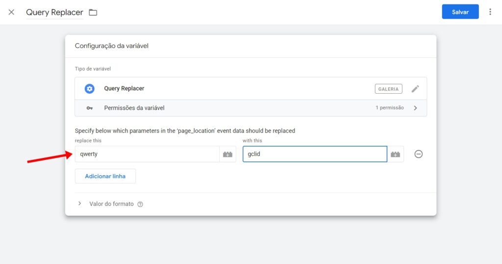
Task: Remove the row with the minus circle icon
Action: coord(419,154)
